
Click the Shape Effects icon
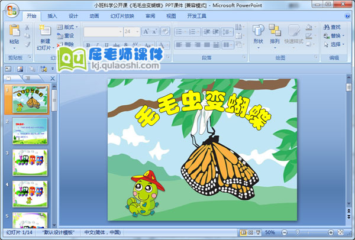310,44
